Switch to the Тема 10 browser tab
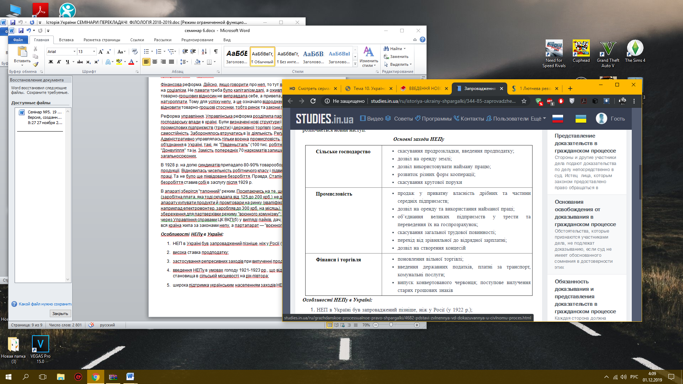The image size is (683, 384). 368,89
